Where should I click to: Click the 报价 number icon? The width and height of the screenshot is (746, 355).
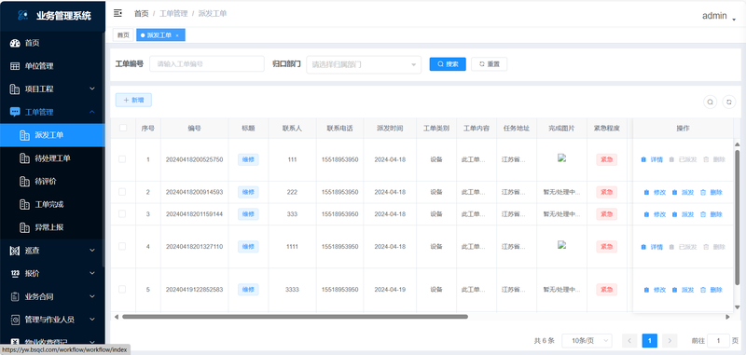click(15, 273)
